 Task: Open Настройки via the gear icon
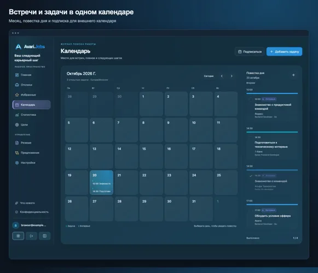click(17, 163)
